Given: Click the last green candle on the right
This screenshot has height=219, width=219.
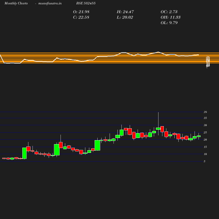Looking at the screenshot, I should pyautogui.click(x=198, y=136).
